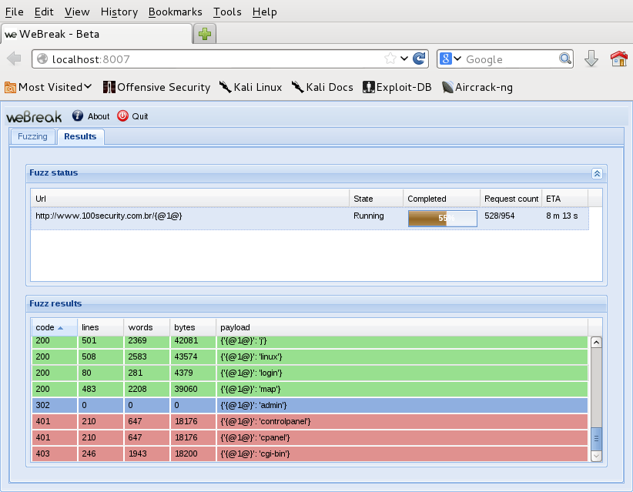Open the View menu
Viewport: 633px width, 492px height.
click(77, 12)
